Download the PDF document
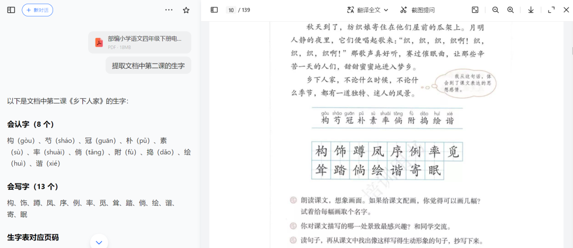The image size is (573, 248). pyautogui.click(x=531, y=10)
